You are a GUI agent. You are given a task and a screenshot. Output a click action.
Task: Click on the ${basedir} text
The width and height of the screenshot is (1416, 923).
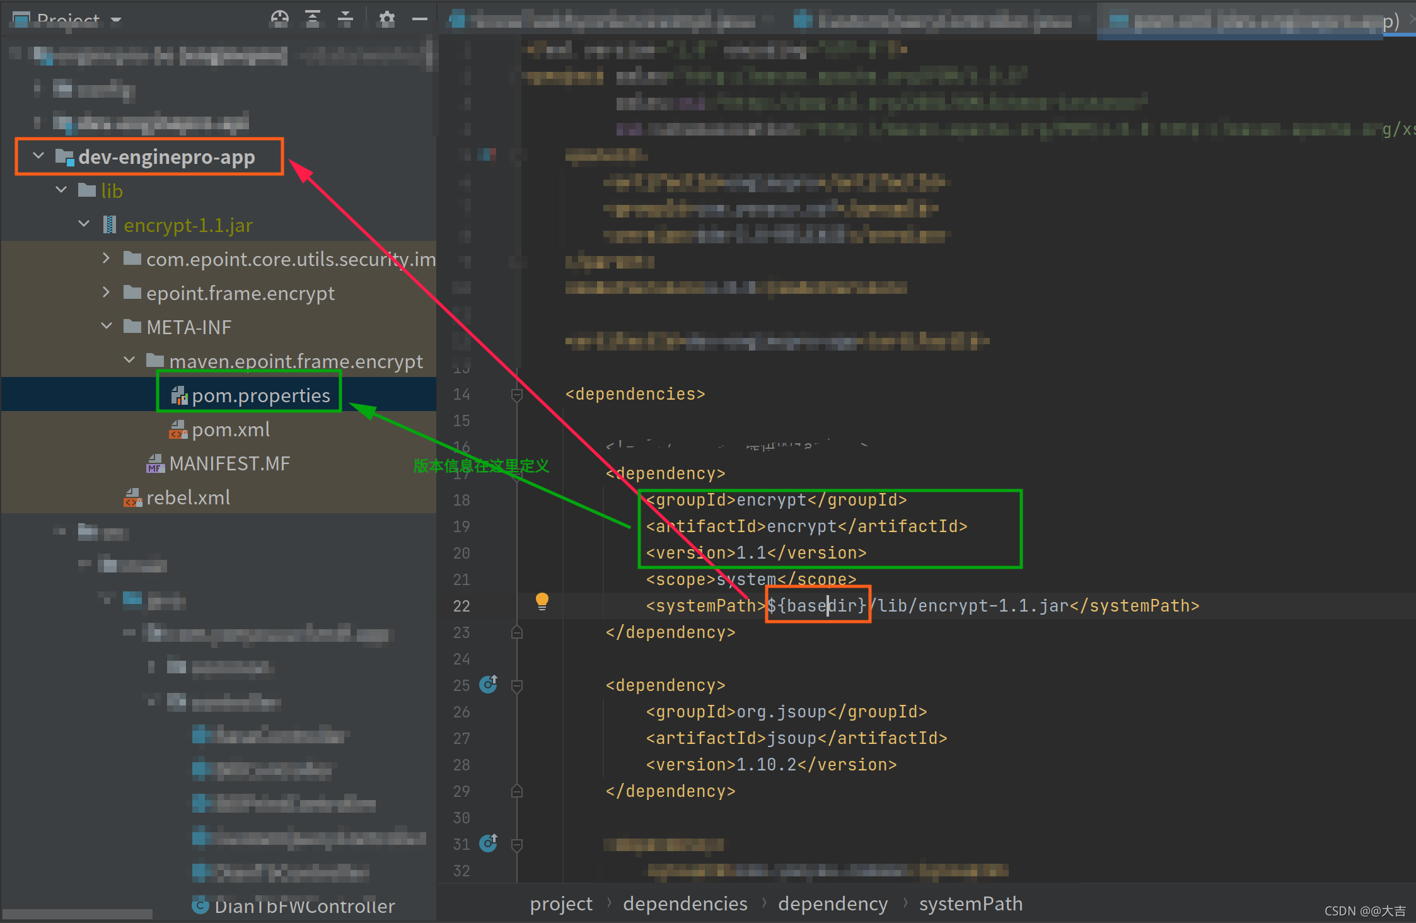[818, 605]
